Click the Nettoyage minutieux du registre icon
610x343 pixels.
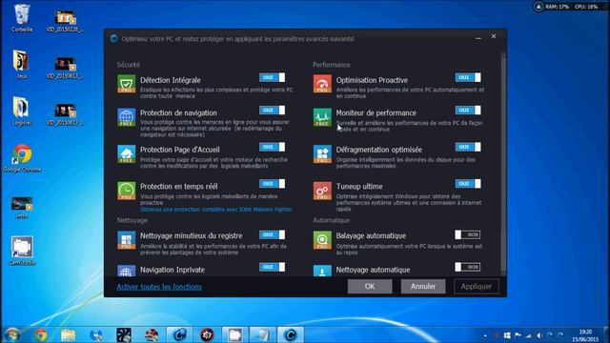point(127,240)
